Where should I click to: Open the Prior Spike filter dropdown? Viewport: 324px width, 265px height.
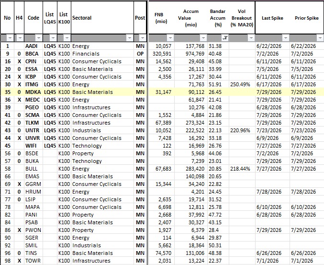tap(320, 38)
